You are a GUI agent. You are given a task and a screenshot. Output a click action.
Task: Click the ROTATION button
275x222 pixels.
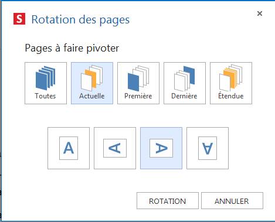(168, 201)
